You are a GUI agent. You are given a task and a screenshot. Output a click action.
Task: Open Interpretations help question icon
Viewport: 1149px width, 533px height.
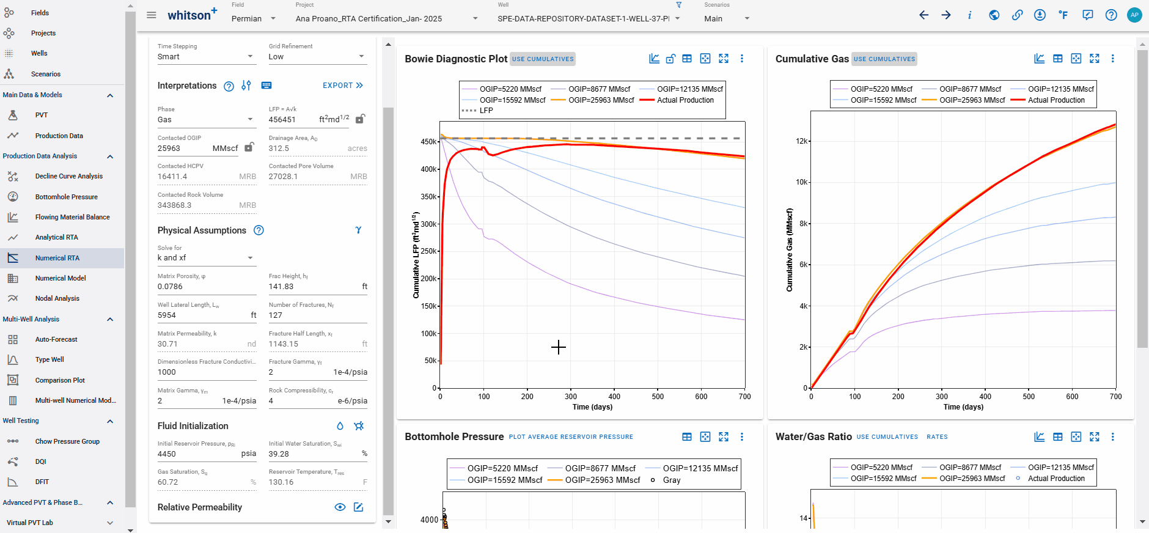pos(229,86)
